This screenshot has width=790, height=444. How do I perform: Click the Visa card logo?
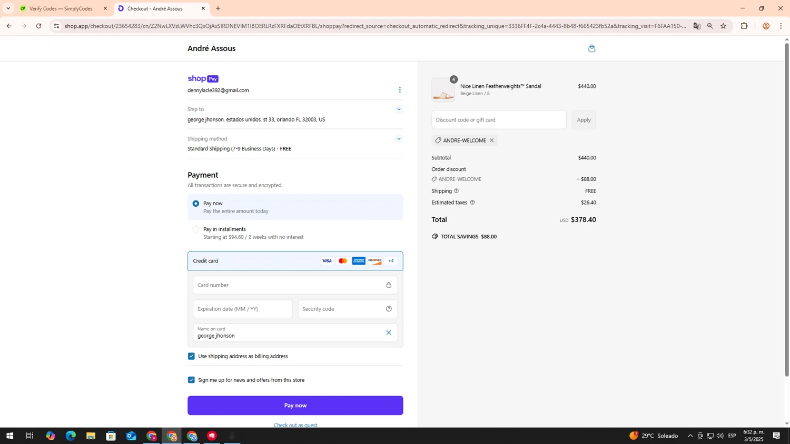coord(327,261)
